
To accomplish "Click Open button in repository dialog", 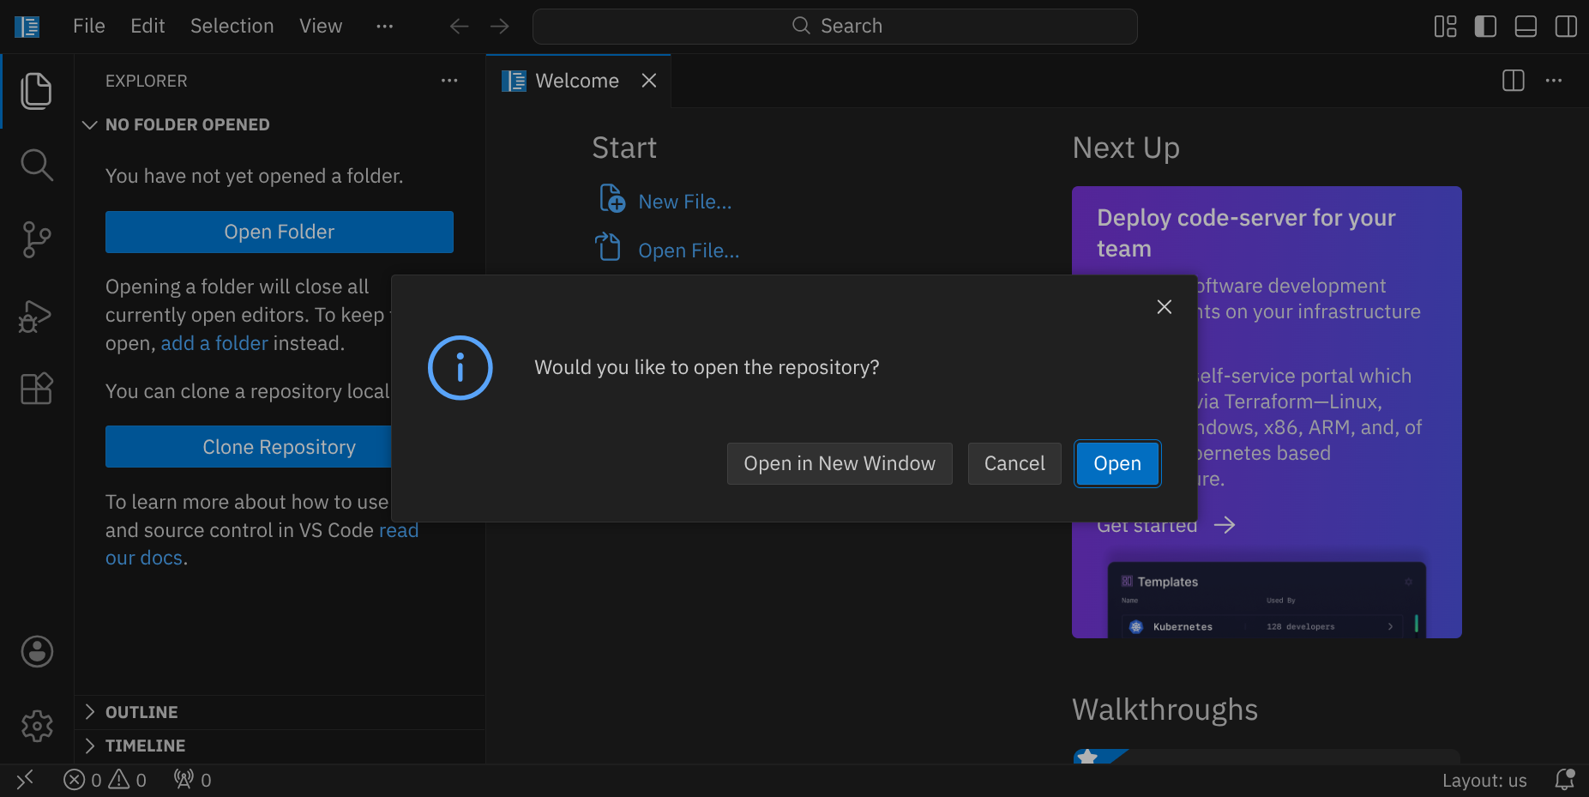I will coord(1117,463).
